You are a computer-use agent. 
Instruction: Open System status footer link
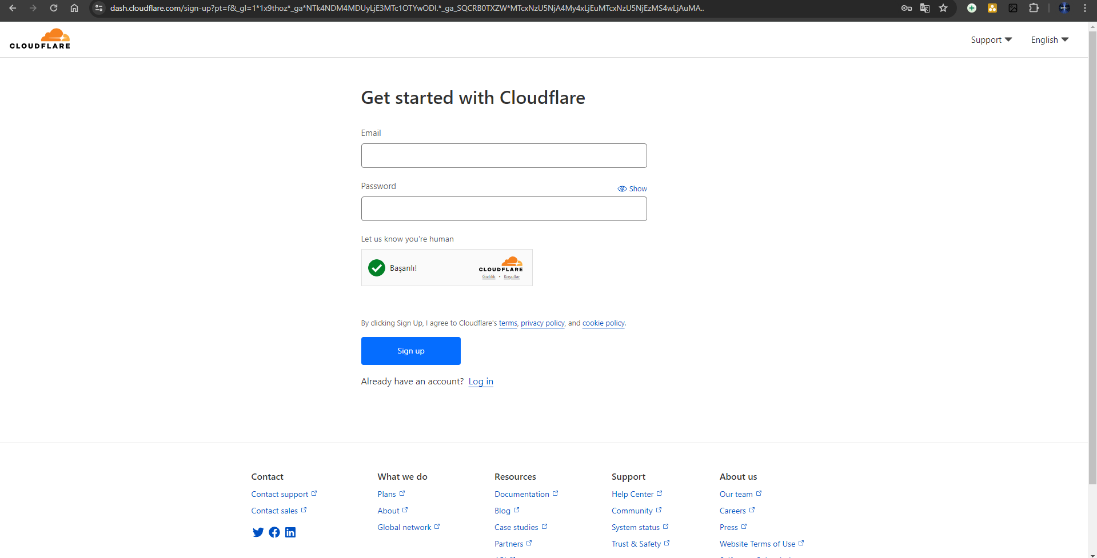tap(640, 527)
